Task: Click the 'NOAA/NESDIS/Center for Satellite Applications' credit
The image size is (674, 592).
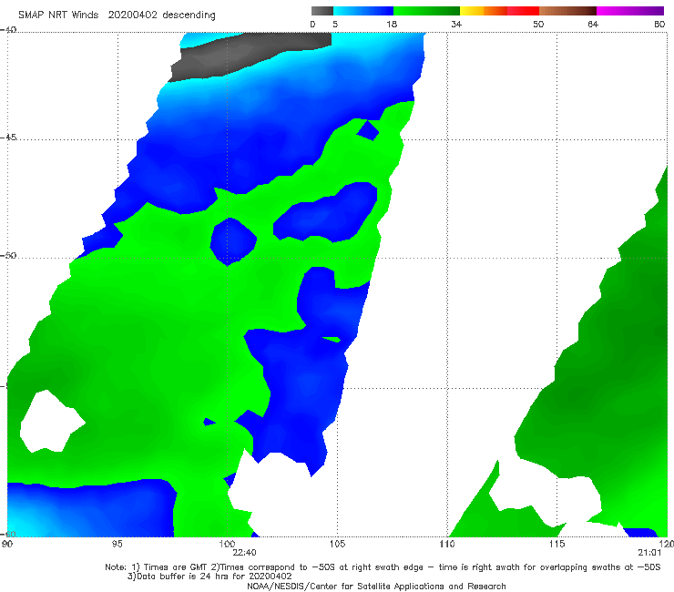Action: point(376,587)
